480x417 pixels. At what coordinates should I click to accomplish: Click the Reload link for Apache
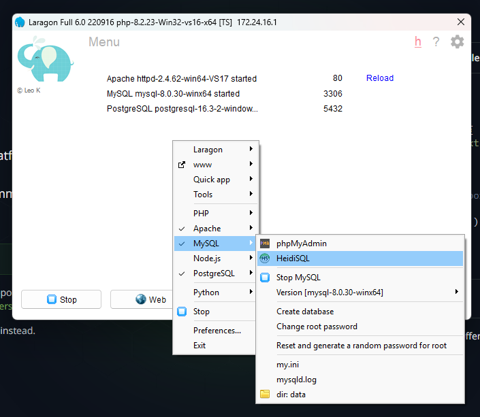380,78
